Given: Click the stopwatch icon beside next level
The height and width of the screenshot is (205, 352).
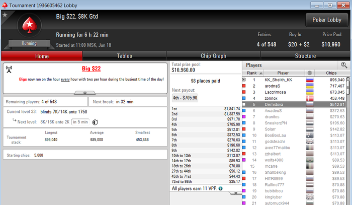Looking at the screenshot, I should click(x=95, y=122).
